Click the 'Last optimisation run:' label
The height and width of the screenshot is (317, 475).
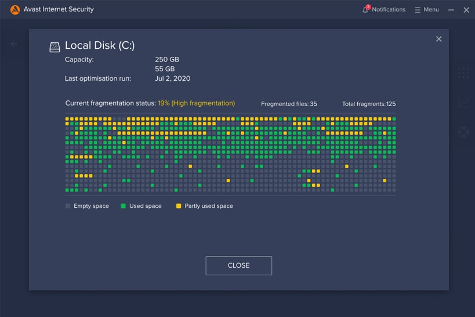tap(98, 78)
